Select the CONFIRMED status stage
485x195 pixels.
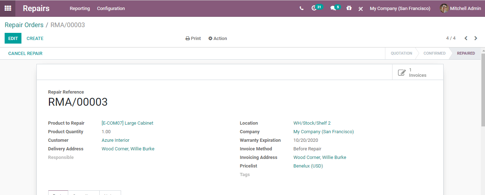(434, 53)
